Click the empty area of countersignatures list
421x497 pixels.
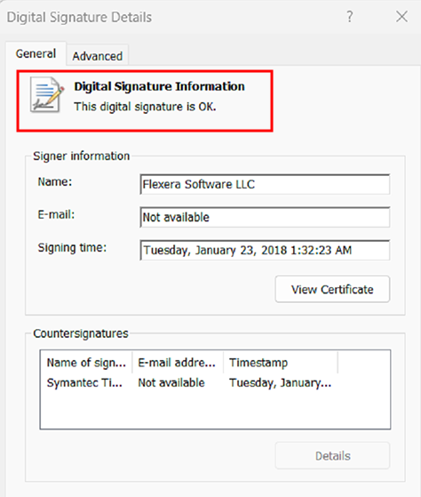pos(215,410)
